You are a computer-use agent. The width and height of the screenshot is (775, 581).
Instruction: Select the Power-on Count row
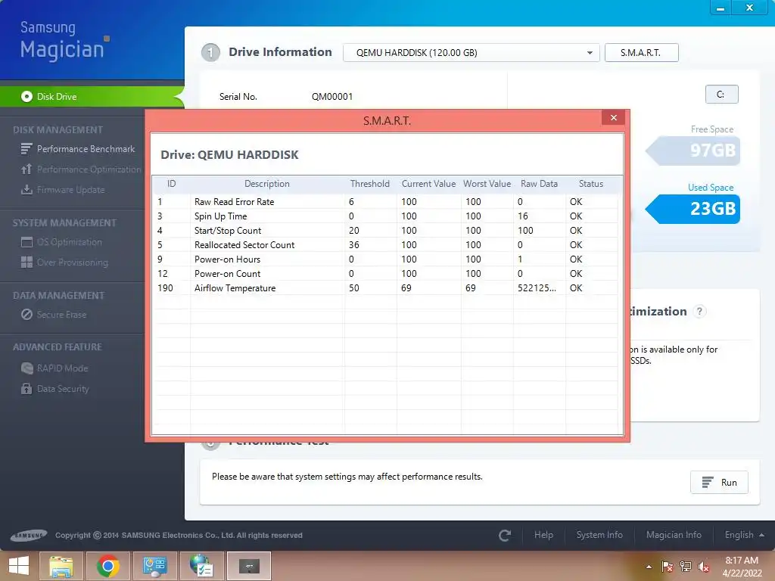[385, 273]
